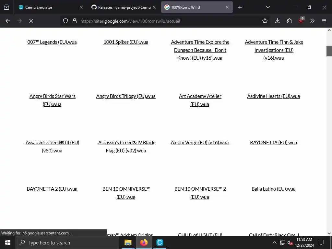Viewport: 332px width, 249px height.
Task: Close the Cemu Emulator tab
Action: [81, 7]
